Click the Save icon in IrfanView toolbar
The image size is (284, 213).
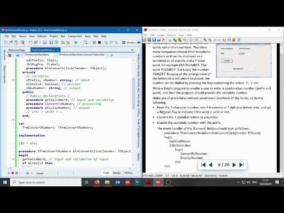[x=154, y=40]
